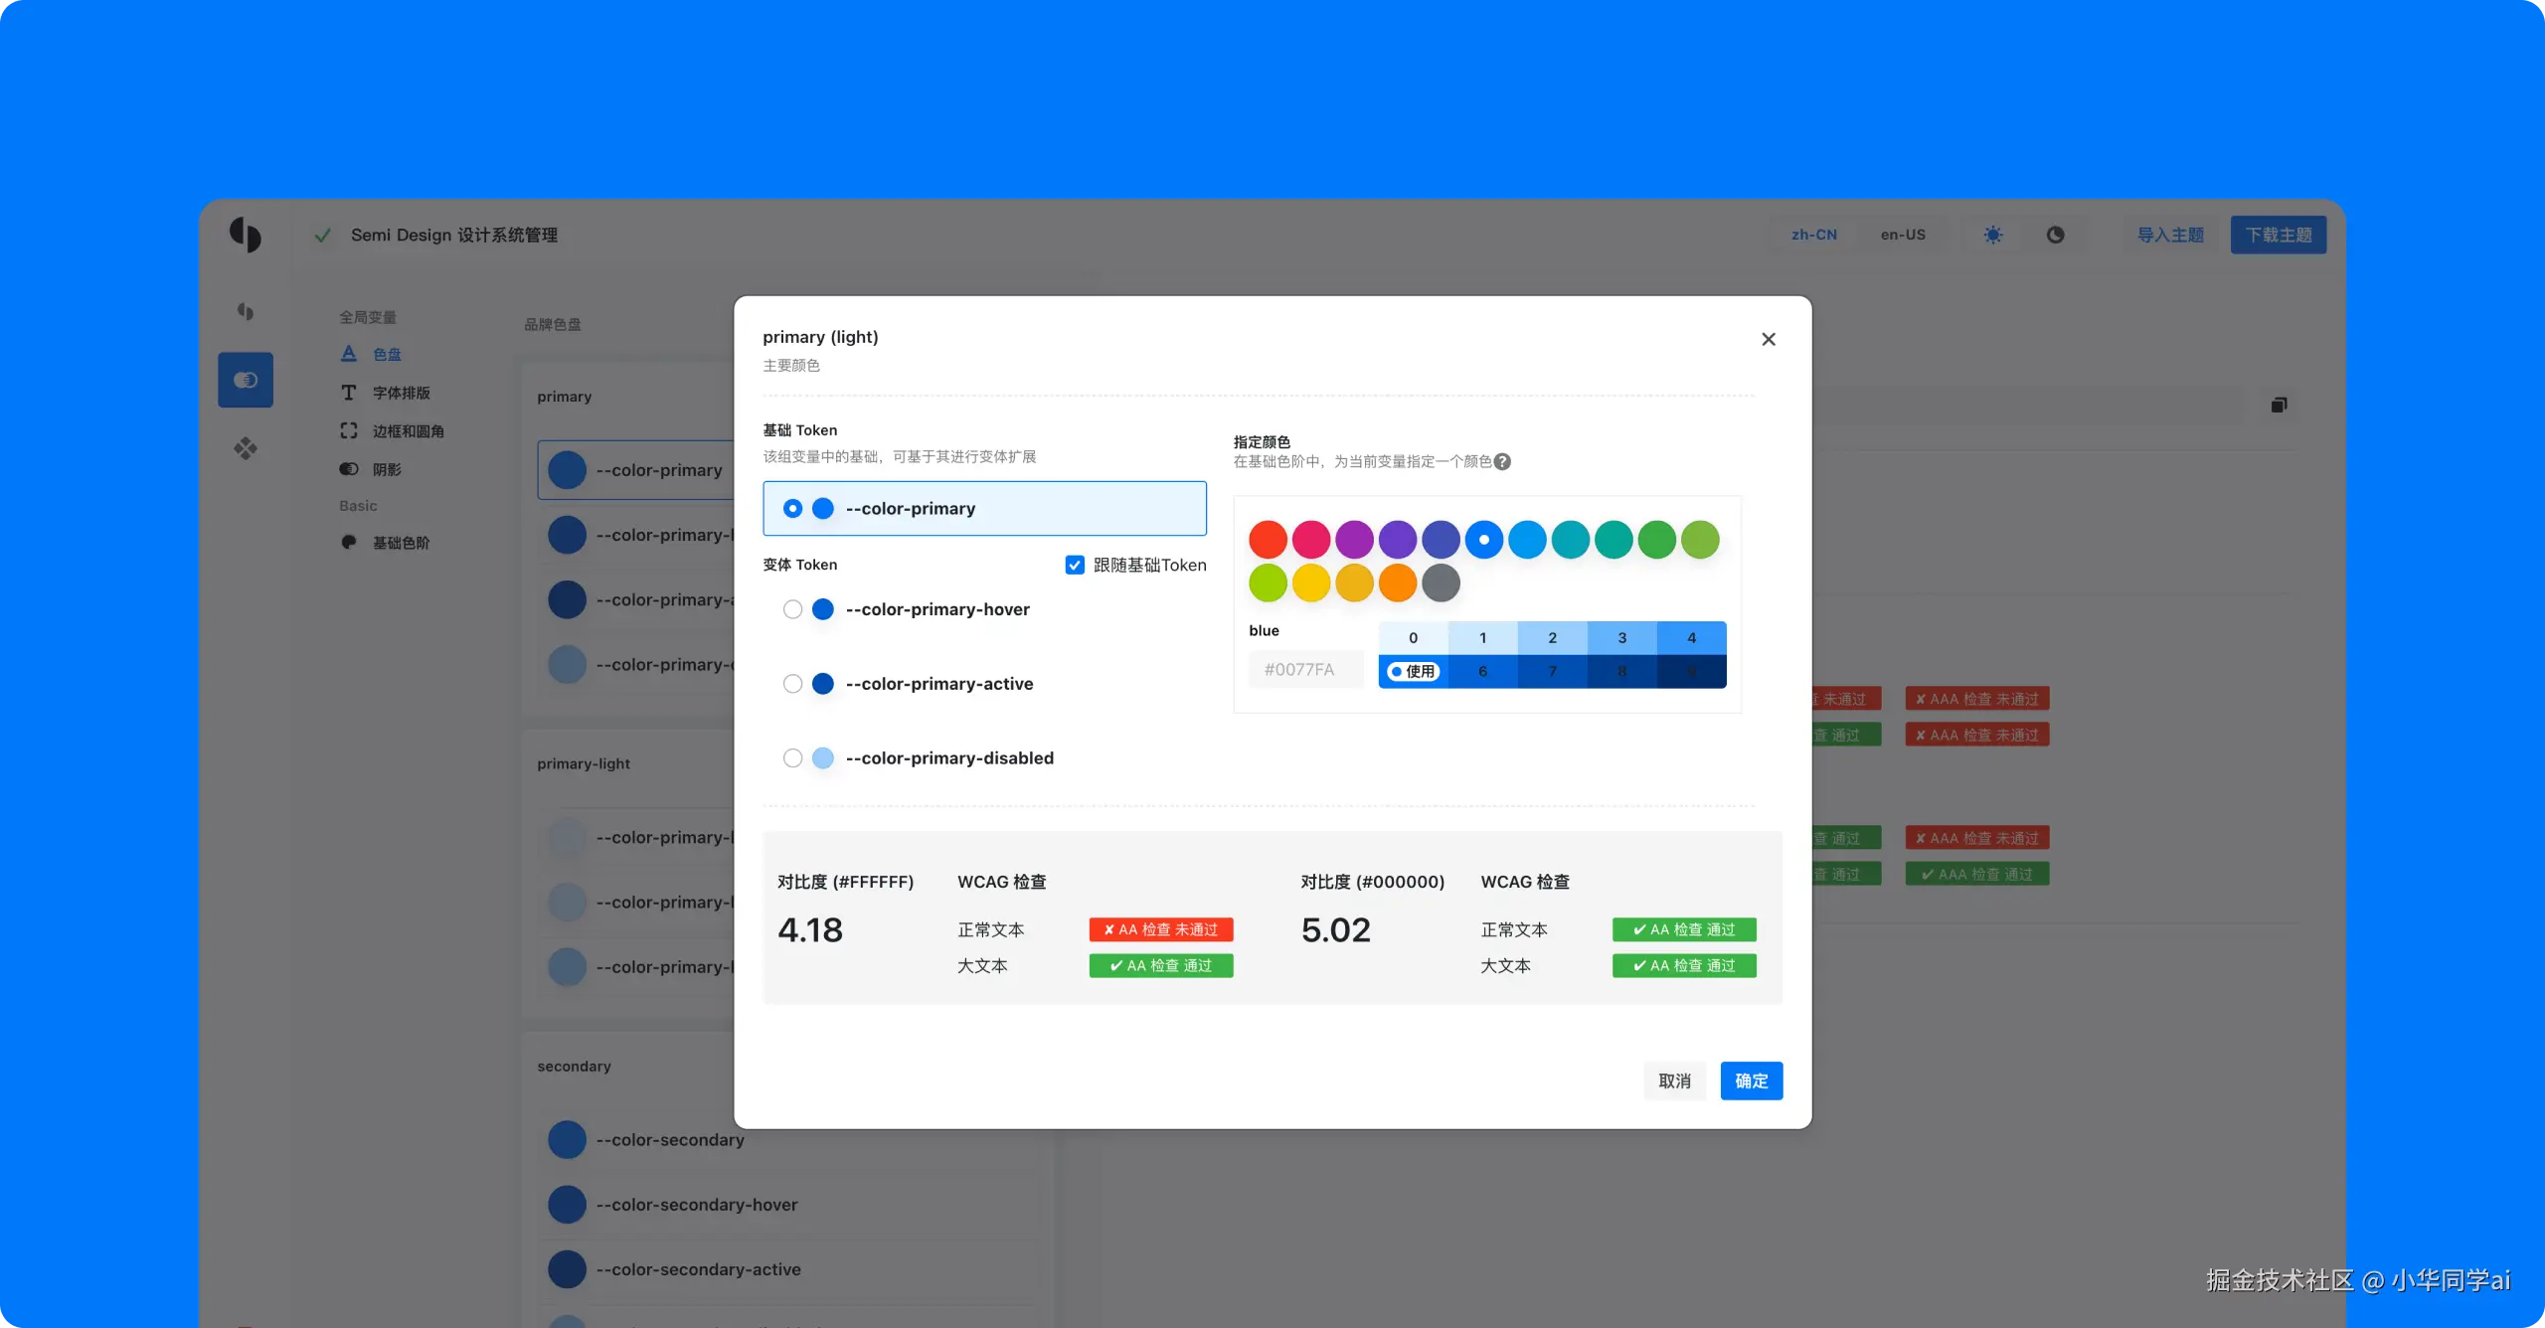Choose blue shade level 3
This screenshot has height=1328, width=2545.
pos(1621,638)
